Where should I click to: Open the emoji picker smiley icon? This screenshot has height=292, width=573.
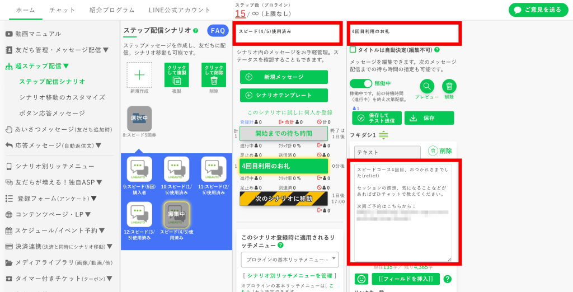361,279
